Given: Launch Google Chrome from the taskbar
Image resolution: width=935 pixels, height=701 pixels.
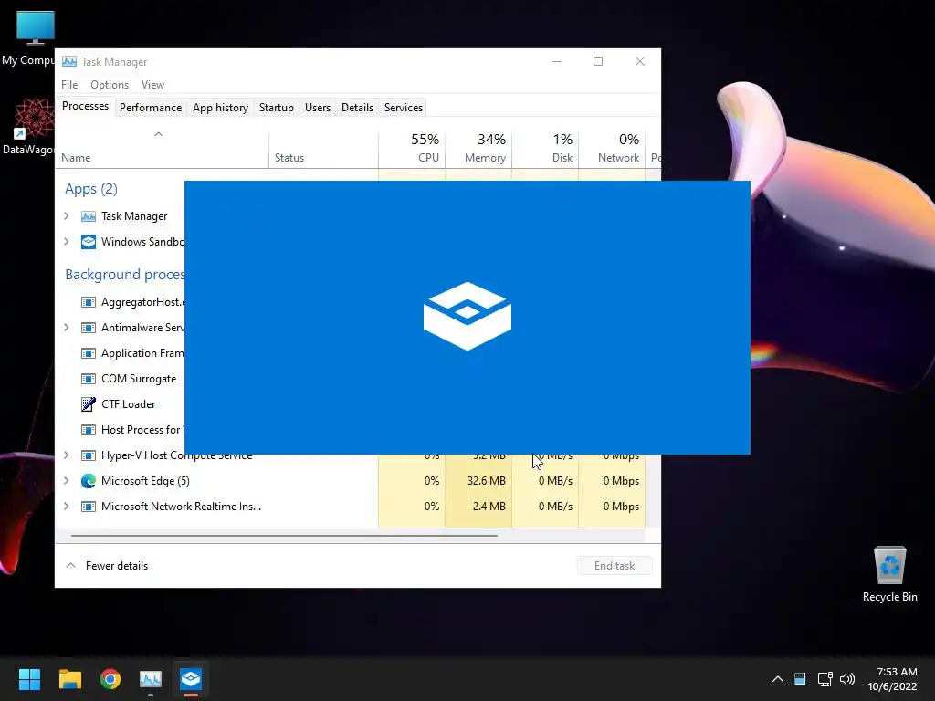Looking at the screenshot, I should point(110,679).
